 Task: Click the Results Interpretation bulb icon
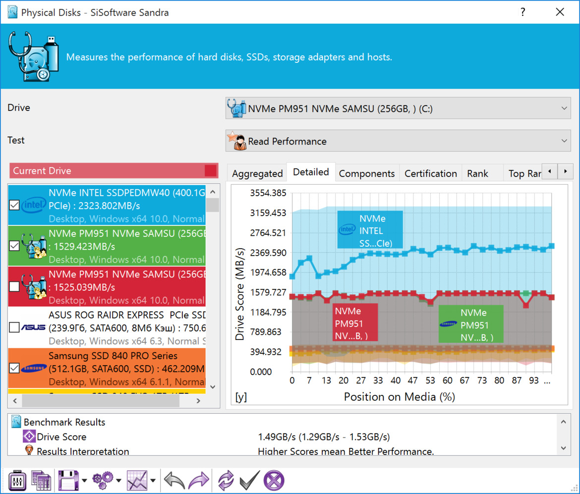click(29, 450)
